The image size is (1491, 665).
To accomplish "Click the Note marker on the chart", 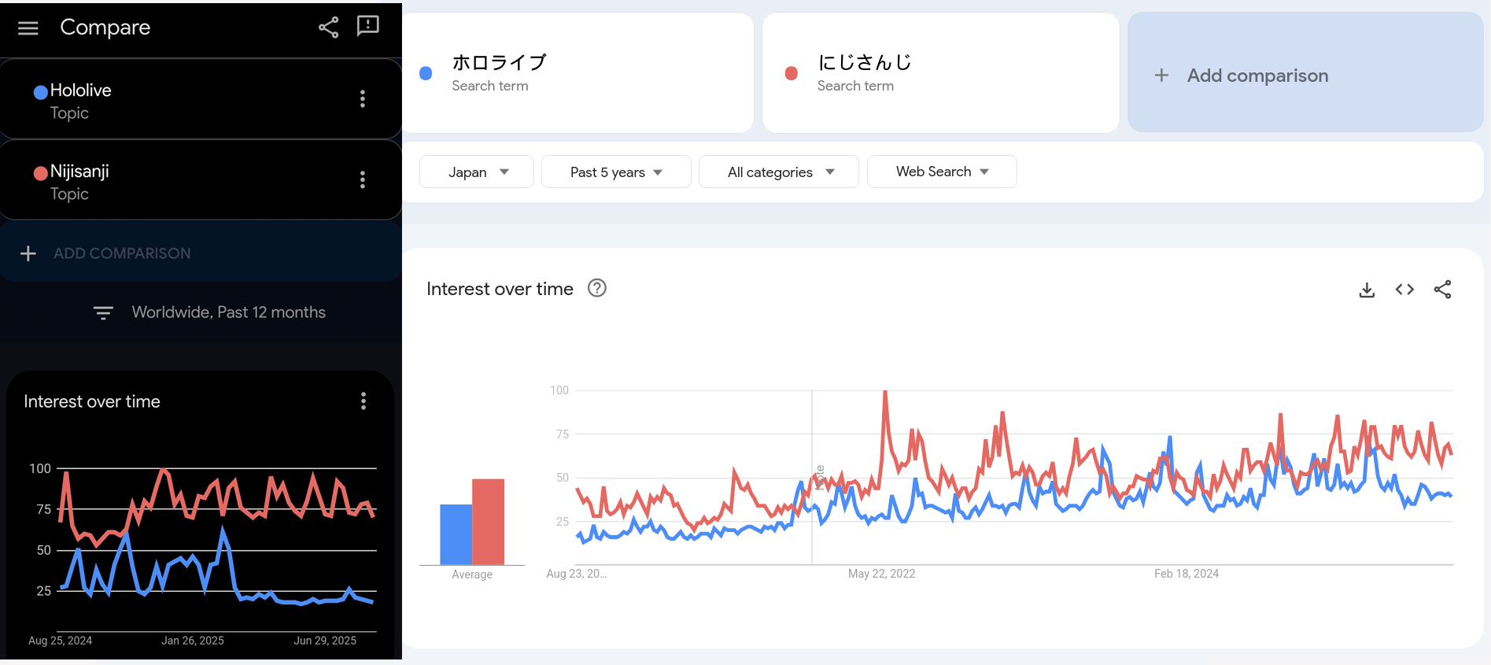I will [820, 477].
